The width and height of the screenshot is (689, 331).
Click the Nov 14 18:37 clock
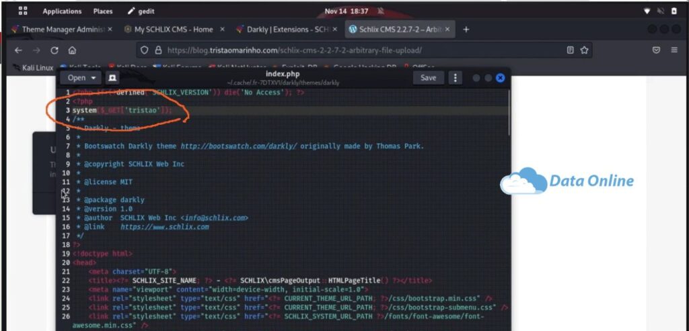[347, 11]
